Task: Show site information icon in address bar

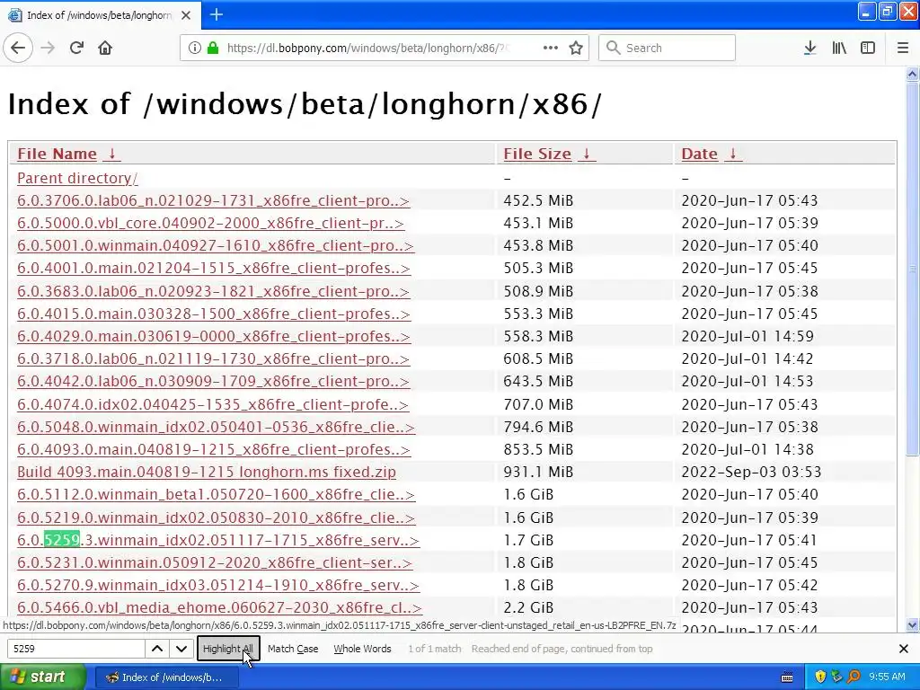Action: pyautogui.click(x=195, y=48)
